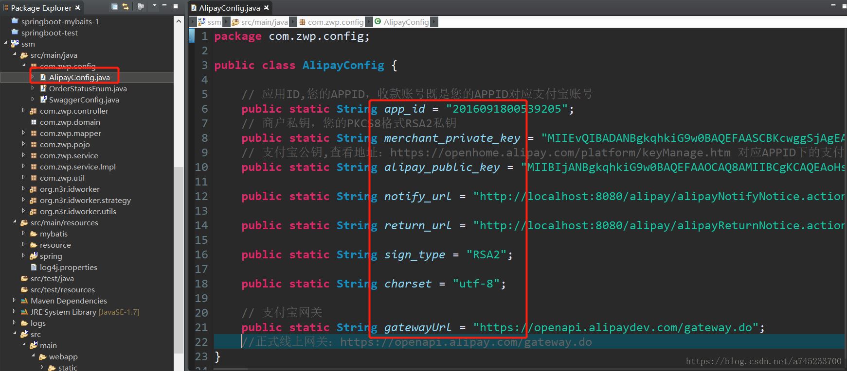Viewport: 847px width, 371px height.
Task: Select springboot-mybaits-1 project folder icon
Action: click(x=15, y=21)
